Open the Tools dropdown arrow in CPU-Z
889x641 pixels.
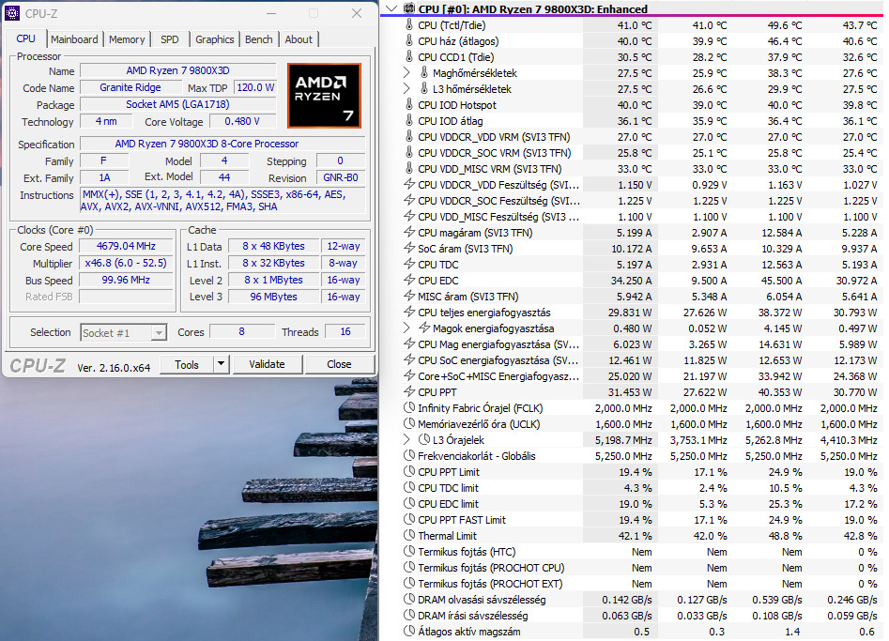[x=222, y=364]
